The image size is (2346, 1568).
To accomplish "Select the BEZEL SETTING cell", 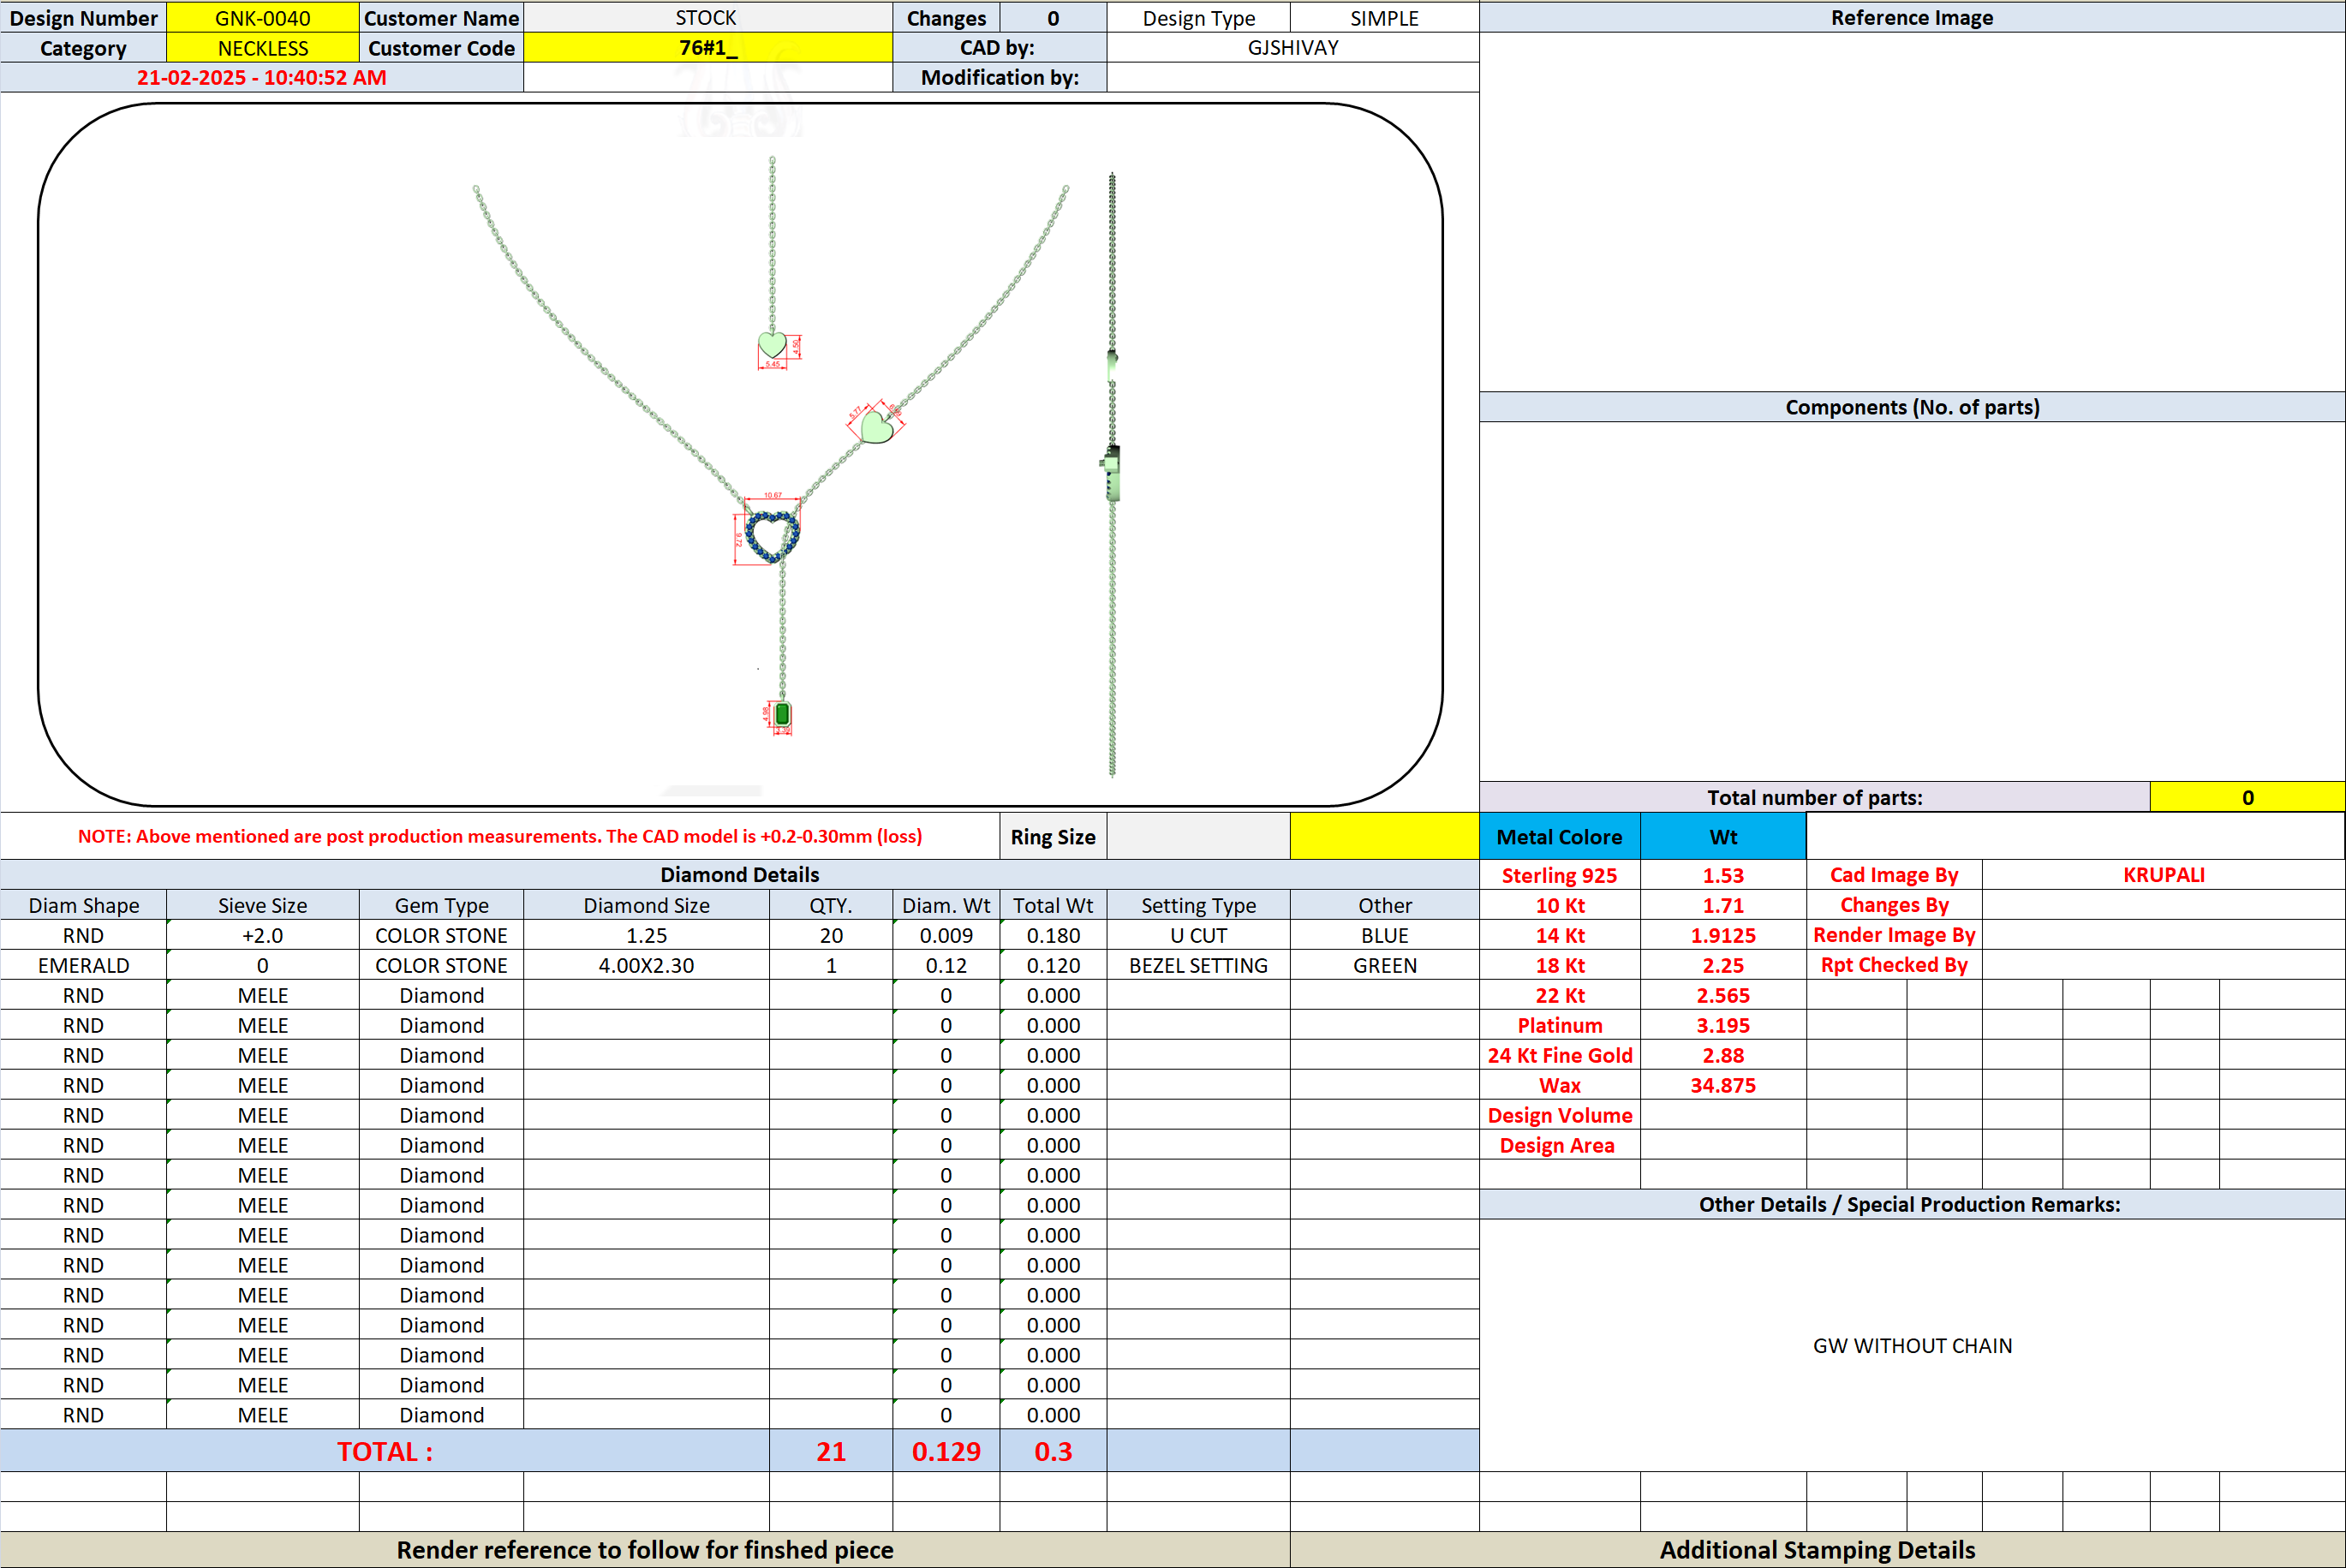I will point(1198,965).
